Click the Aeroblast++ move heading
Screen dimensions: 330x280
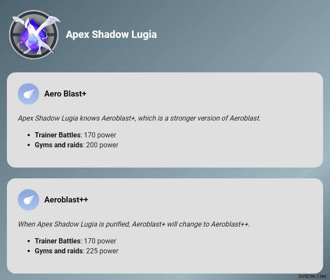click(66, 200)
